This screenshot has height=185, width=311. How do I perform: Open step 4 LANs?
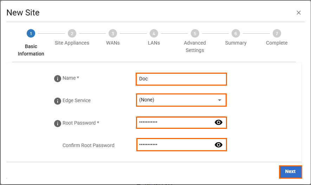pos(154,34)
